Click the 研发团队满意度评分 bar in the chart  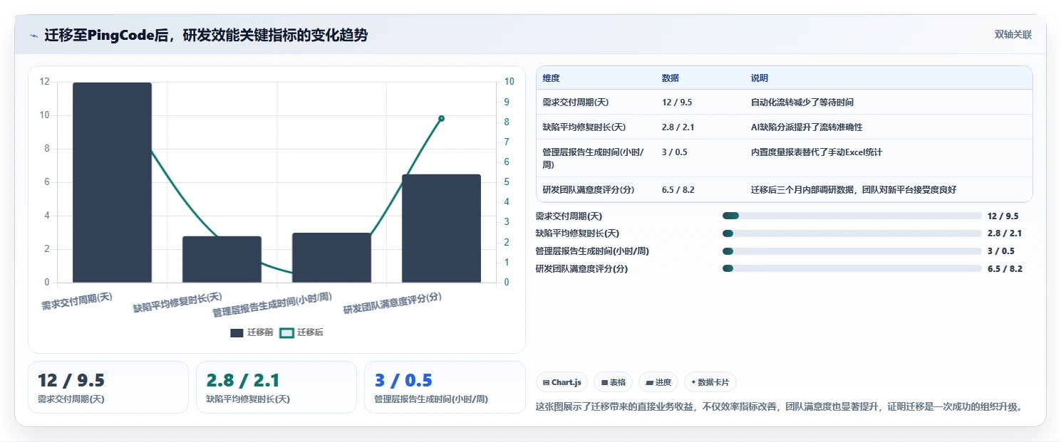click(441, 228)
